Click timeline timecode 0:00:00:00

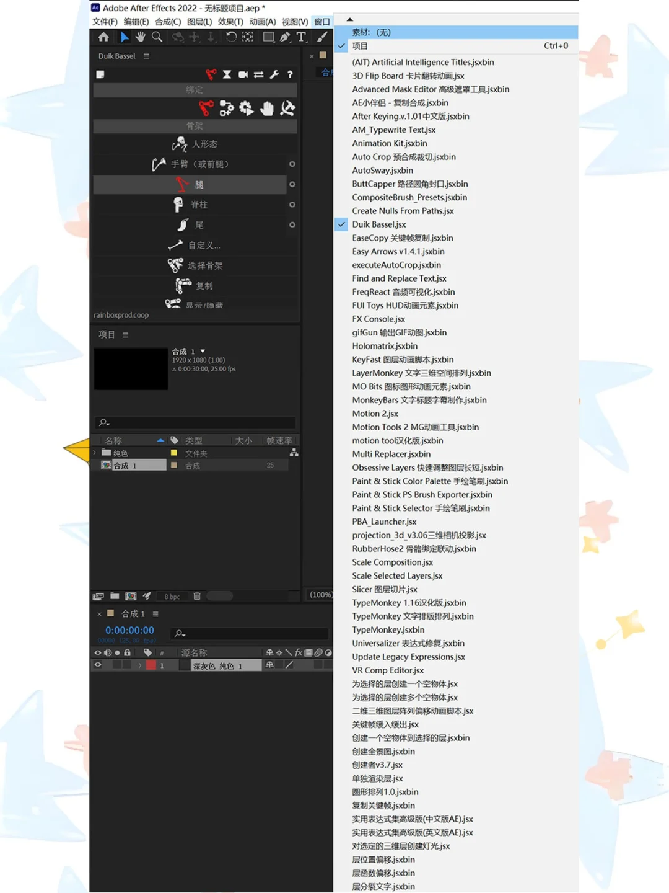(x=129, y=630)
